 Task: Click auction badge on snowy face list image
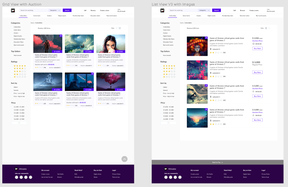[206, 85]
